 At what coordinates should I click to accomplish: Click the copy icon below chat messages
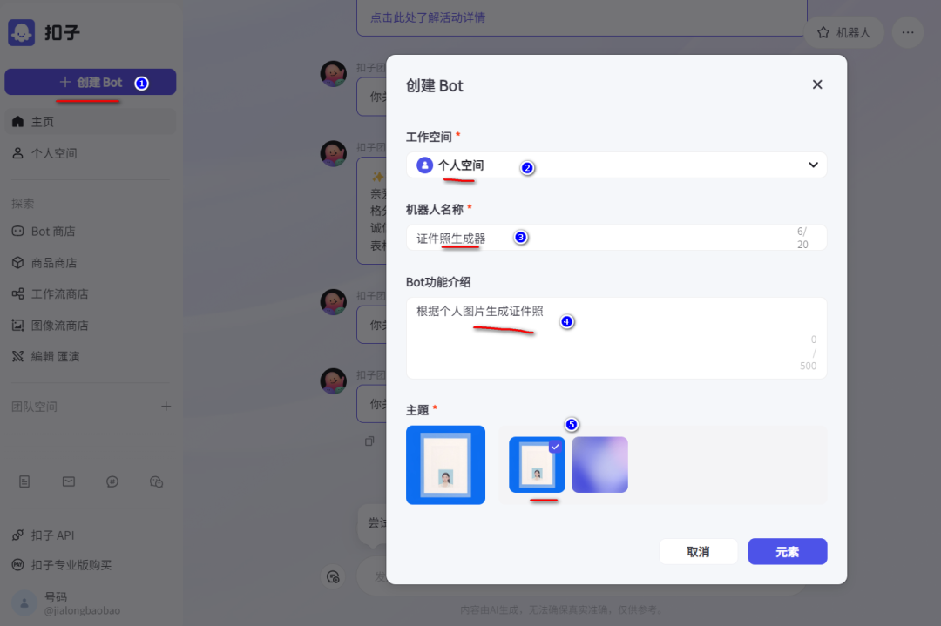[x=369, y=441]
